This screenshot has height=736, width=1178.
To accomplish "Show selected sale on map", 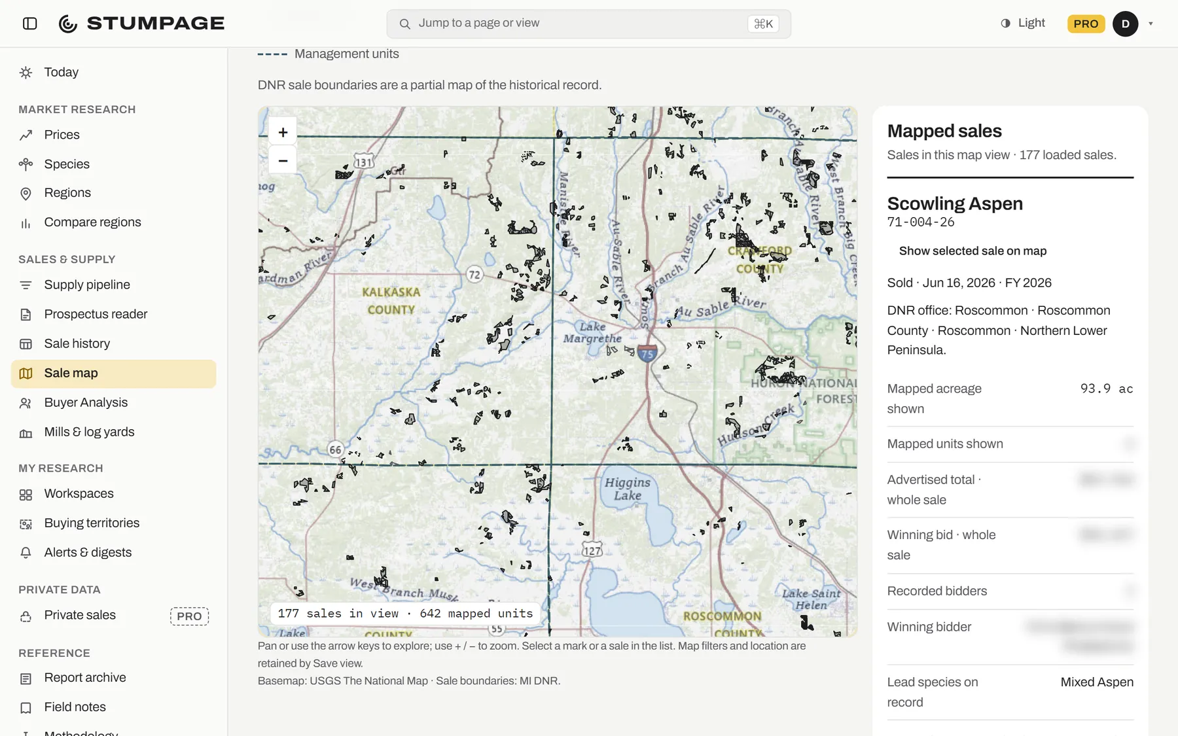I will point(973,251).
